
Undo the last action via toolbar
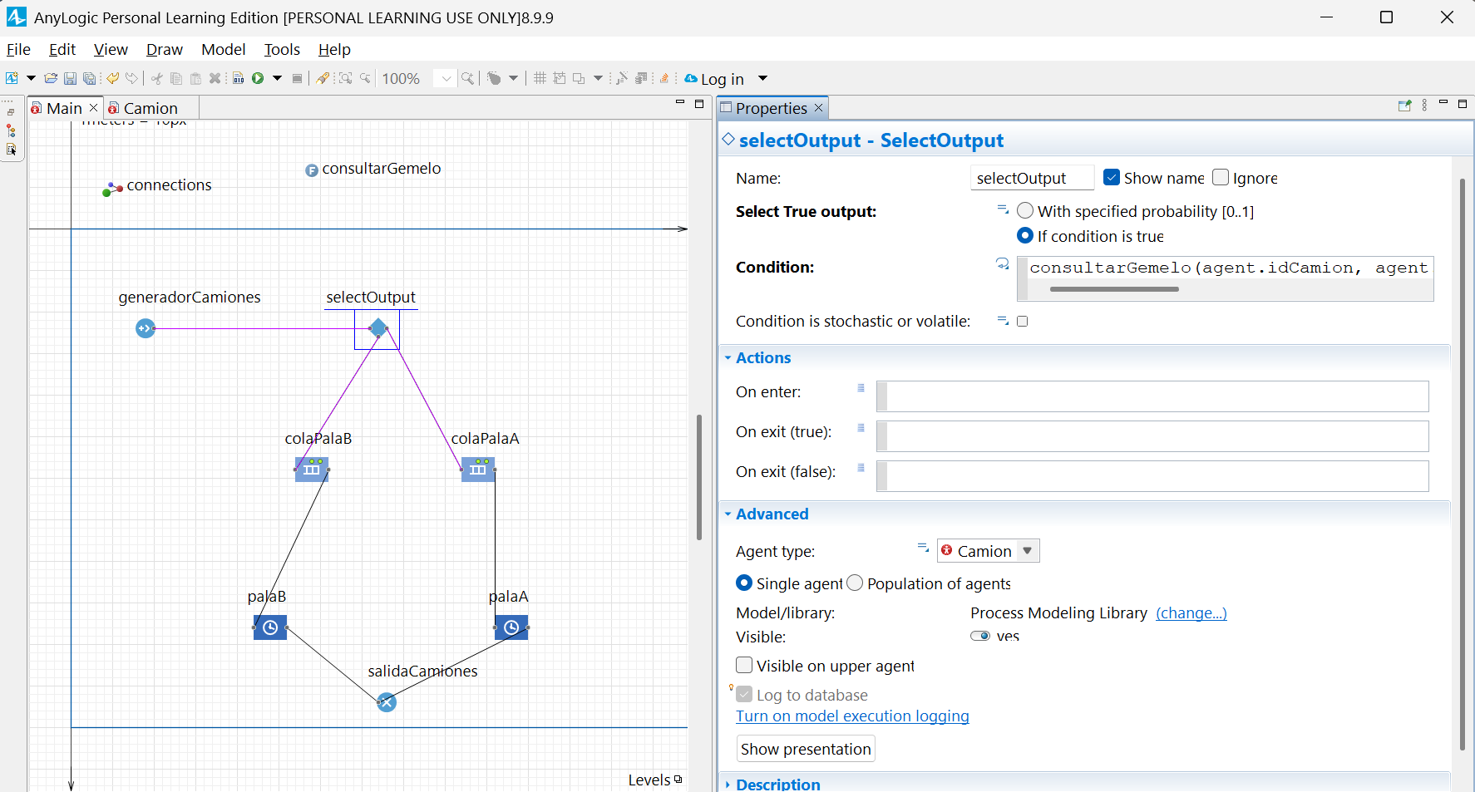(112, 78)
